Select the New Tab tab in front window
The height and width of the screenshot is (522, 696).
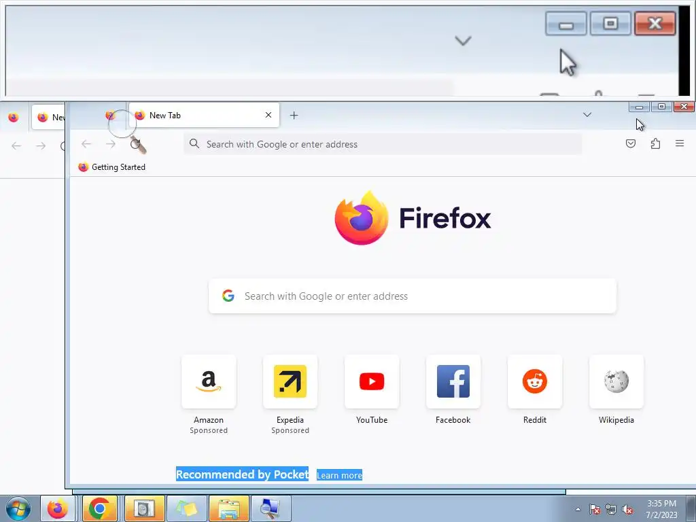(x=204, y=115)
